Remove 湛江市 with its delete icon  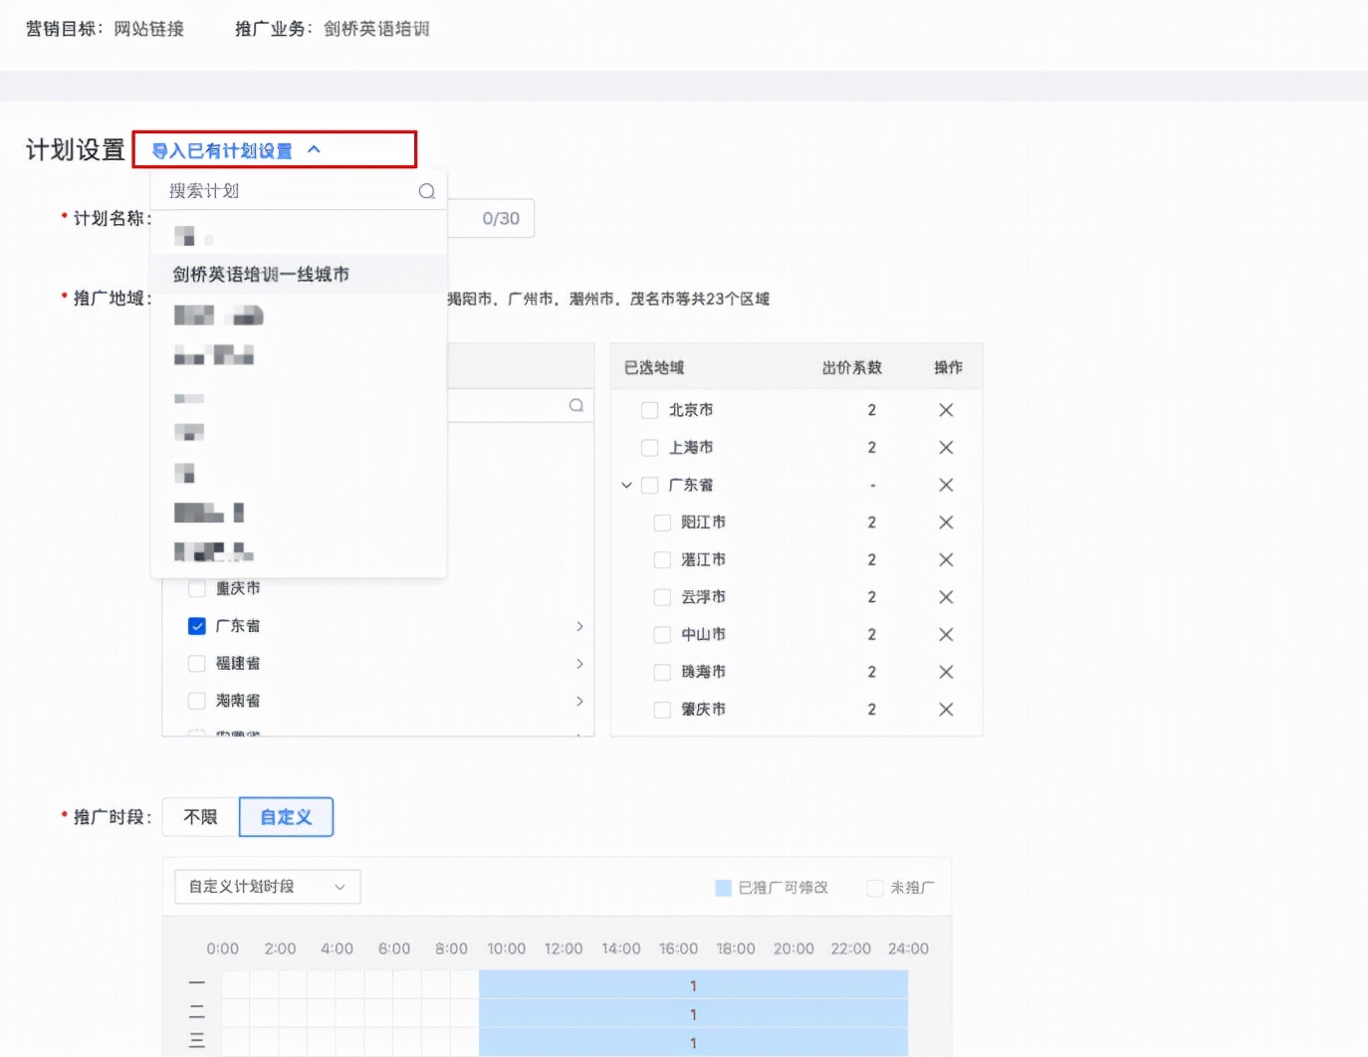click(x=945, y=559)
